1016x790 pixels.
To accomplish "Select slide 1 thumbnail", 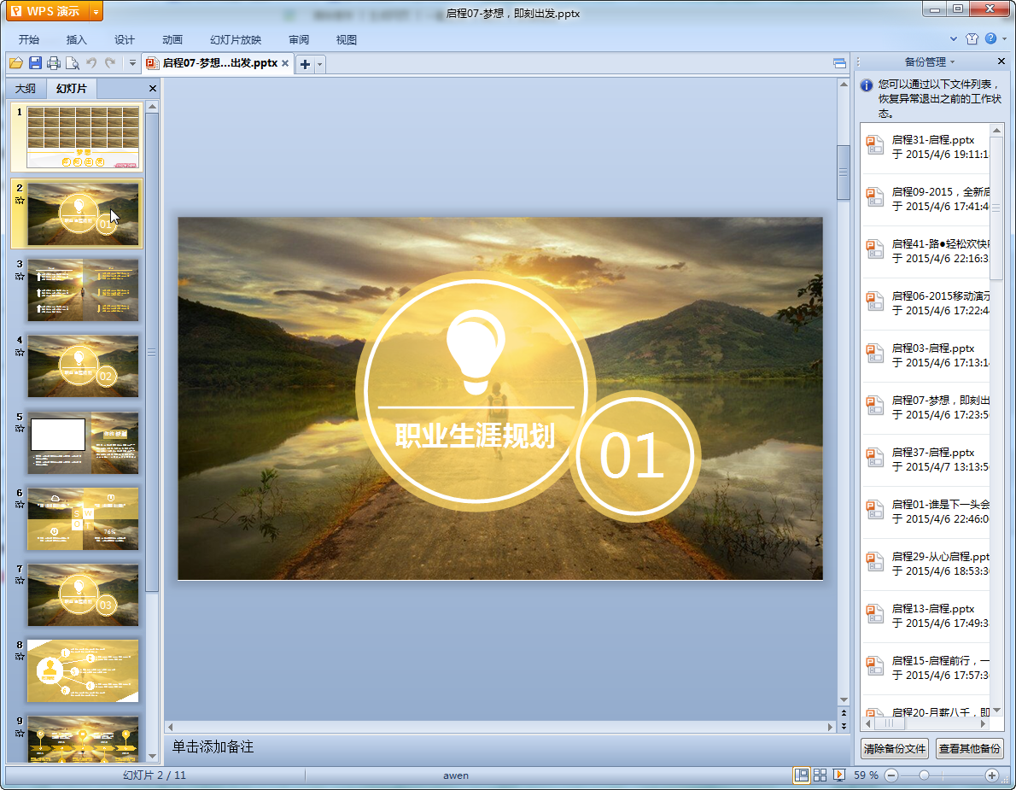I will (x=82, y=137).
